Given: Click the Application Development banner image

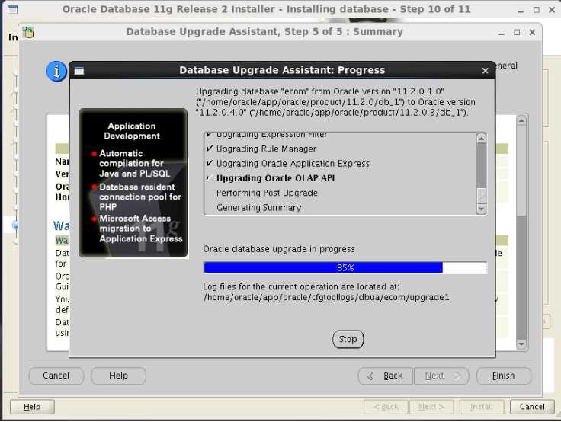Looking at the screenshot, I should tap(133, 183).
